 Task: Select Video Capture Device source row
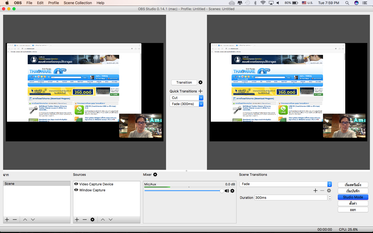tap(107, 184)
